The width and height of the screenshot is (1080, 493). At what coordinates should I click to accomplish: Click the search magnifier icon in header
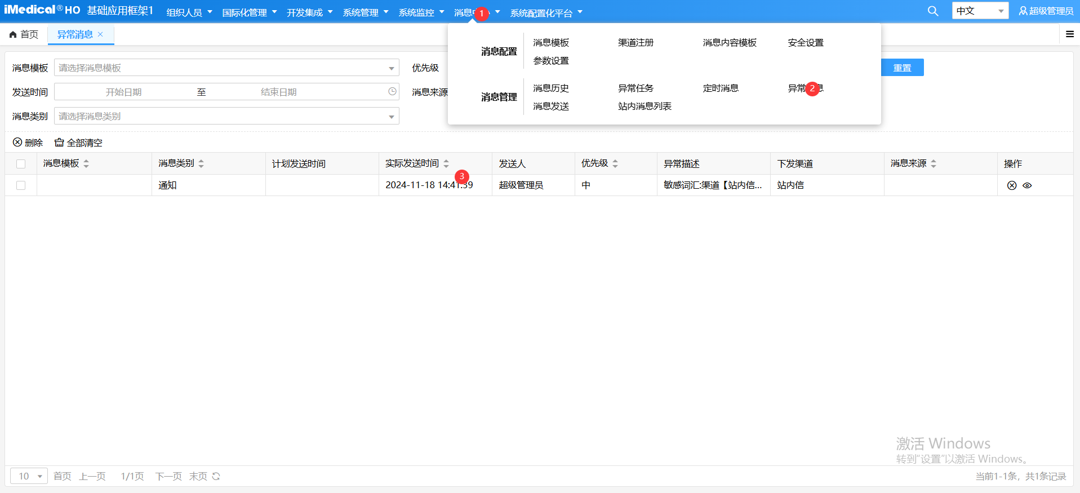click(x=933, y=11)
